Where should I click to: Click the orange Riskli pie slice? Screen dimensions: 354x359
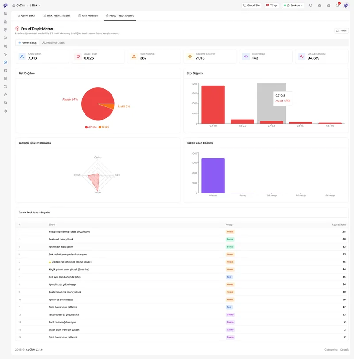click(110, 106)
